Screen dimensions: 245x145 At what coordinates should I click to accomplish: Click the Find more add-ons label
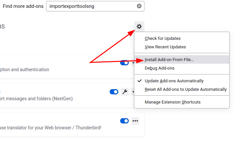pyautogui.click(x=23, y=6)
